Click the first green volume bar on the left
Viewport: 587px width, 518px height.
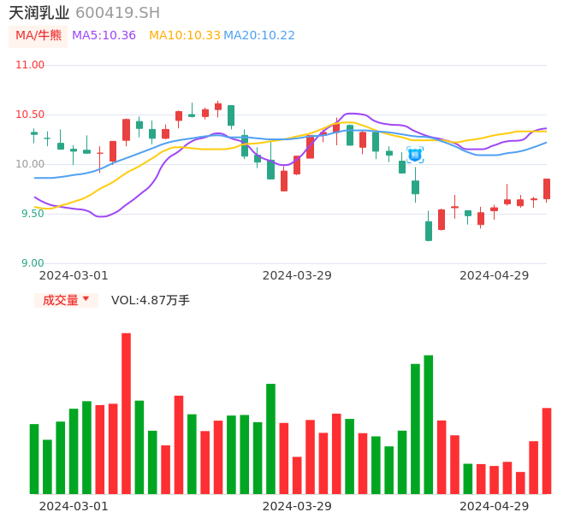pyautogui.click(x=34, y=459)
